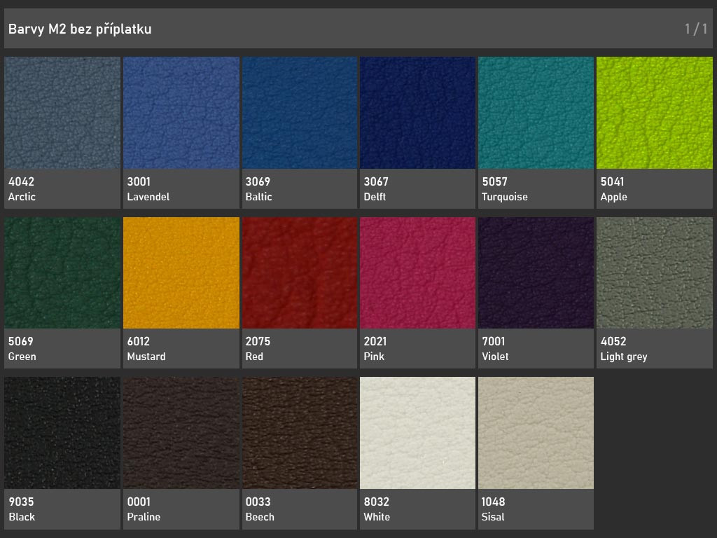Choose the Praline 0001 brown swatch
The height and width of the screenshot is (538, 717).
point(181,433)
